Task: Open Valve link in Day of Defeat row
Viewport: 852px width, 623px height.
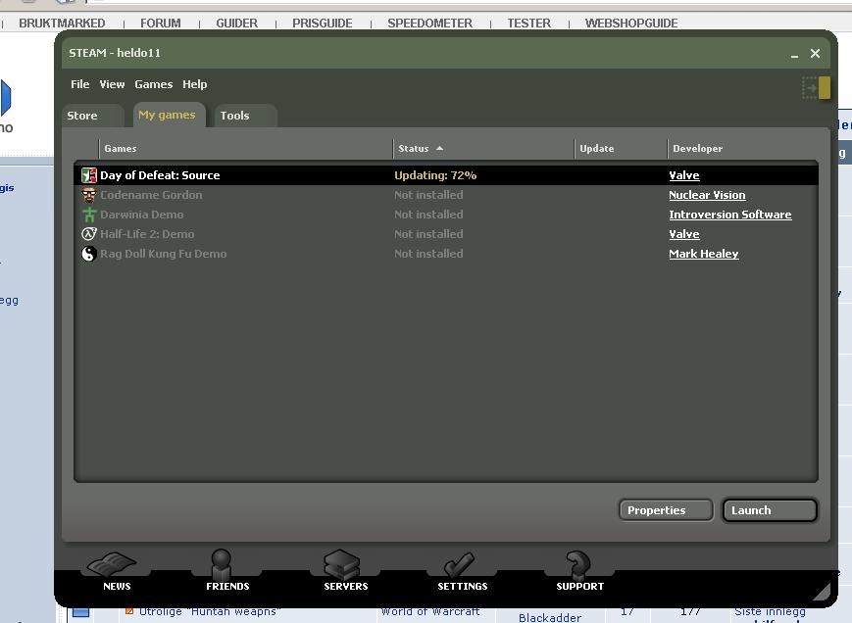Action: (x=684, y=175)
